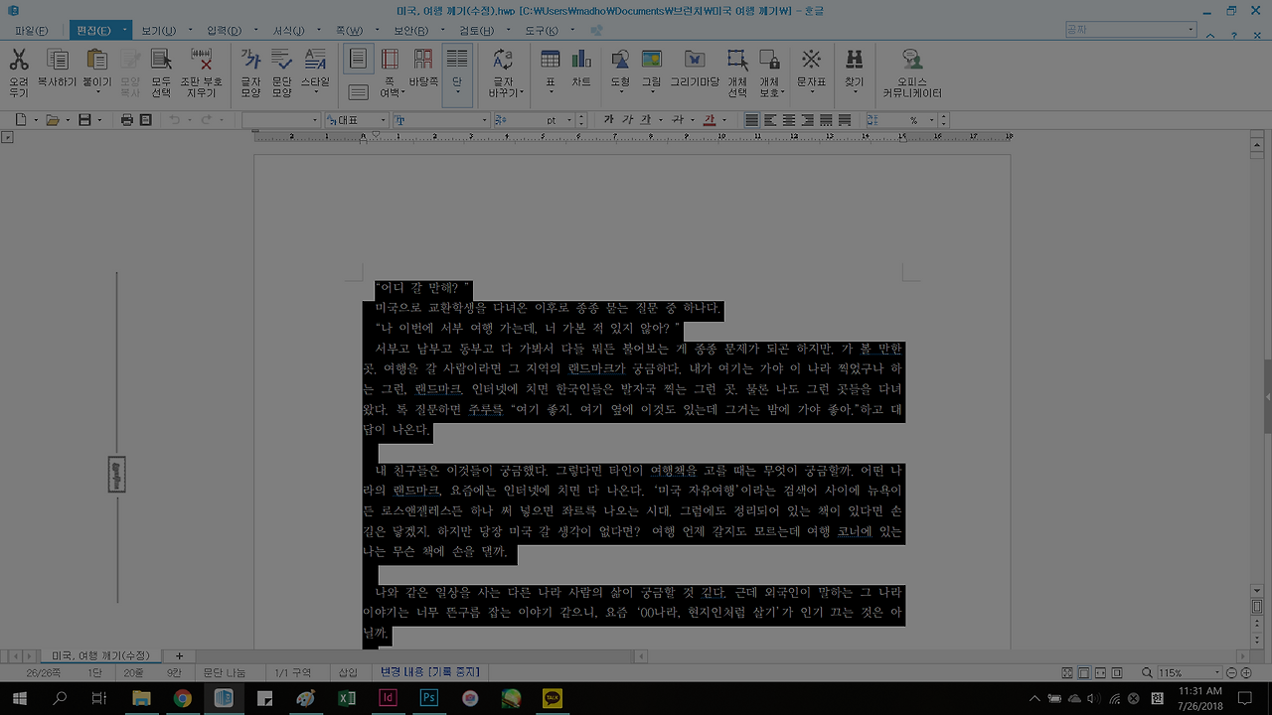Insert a picture with 그림 icon
Viewport: 1272px width, 715px height.
(652, 60)
